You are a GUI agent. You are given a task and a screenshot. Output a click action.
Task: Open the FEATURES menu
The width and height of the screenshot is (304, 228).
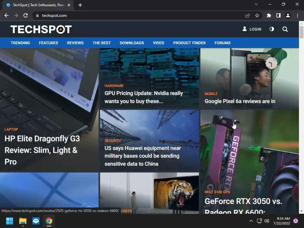(48, 43)
